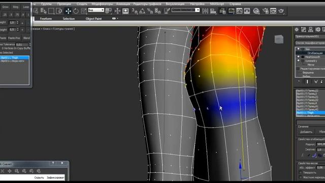Switch to the Selection ribbon tab
Screen dimensions: 325x183
click(x=69, y=19)
